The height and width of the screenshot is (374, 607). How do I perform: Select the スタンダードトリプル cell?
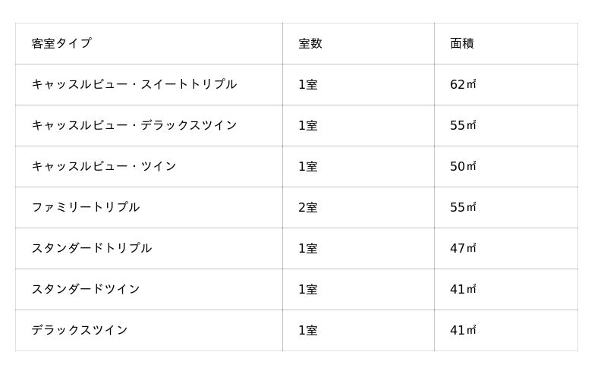[x=92, y=248]
